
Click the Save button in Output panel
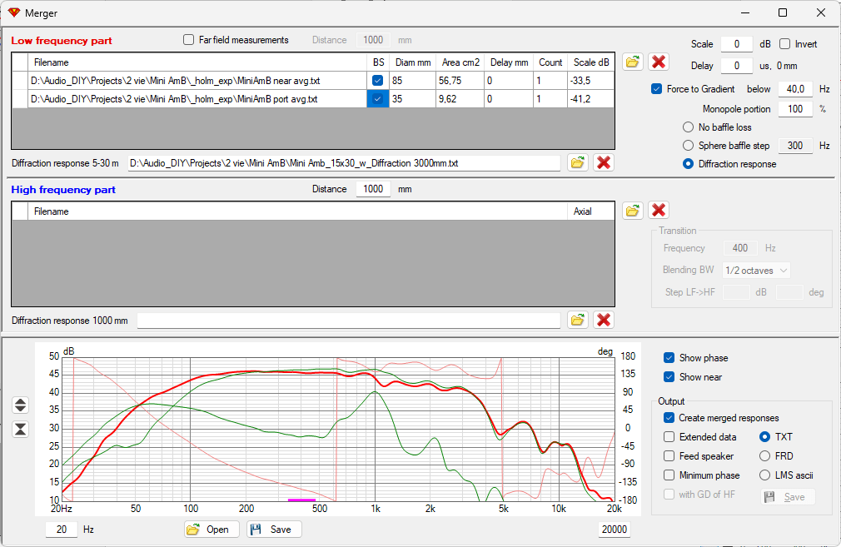click(x=788, y=497)
